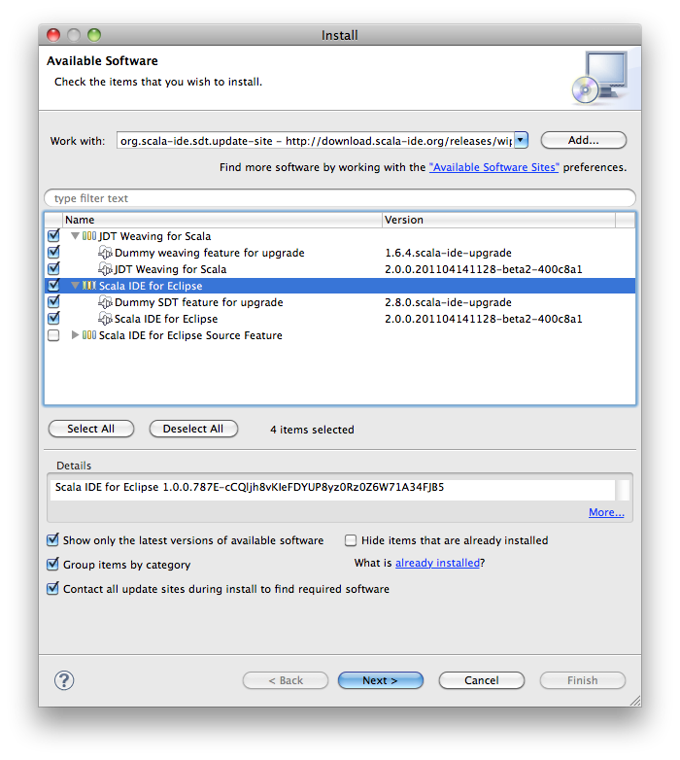Click the Deselect All button
Screen dimensions: 680x760
[x=193, y=429]
